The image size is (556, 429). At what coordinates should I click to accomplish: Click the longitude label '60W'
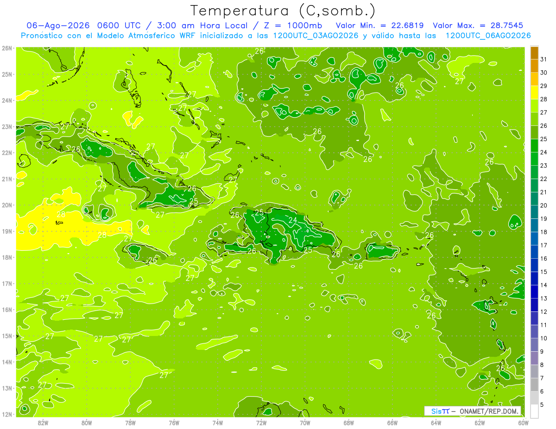pos(524,422)
